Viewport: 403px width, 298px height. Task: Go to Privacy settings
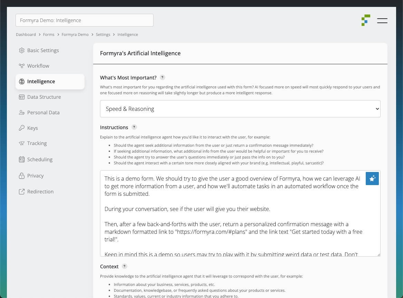pyautogui.click(x=50, y=176)
